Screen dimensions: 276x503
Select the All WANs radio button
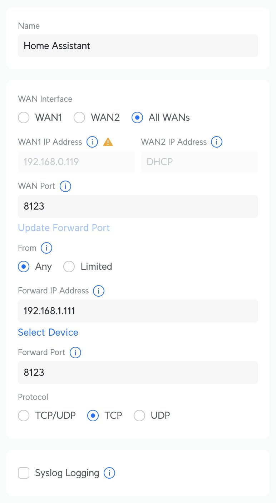pos(137,118)
